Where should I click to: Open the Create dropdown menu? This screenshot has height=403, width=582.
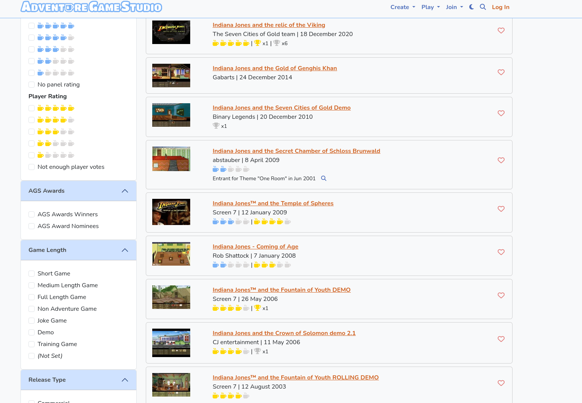tap(402, 7)
